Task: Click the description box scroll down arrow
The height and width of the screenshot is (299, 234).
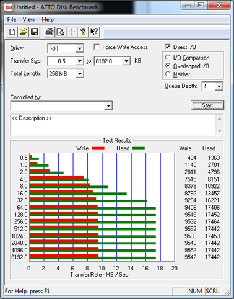Action: (220, 130)
